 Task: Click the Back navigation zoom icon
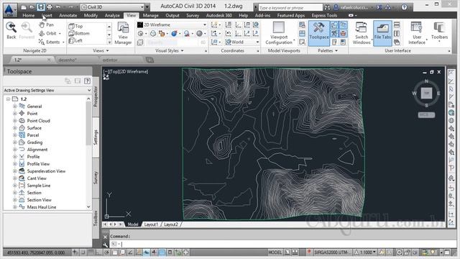click(x=11, y=30)
